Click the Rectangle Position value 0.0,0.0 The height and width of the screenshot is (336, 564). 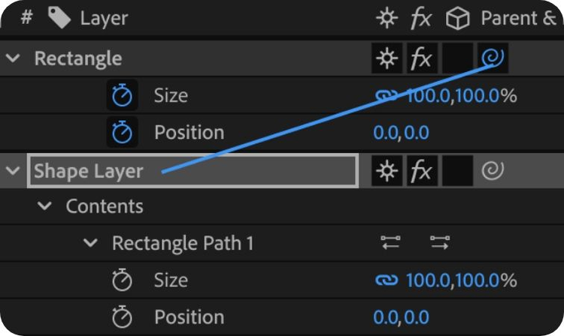[401, 133]
